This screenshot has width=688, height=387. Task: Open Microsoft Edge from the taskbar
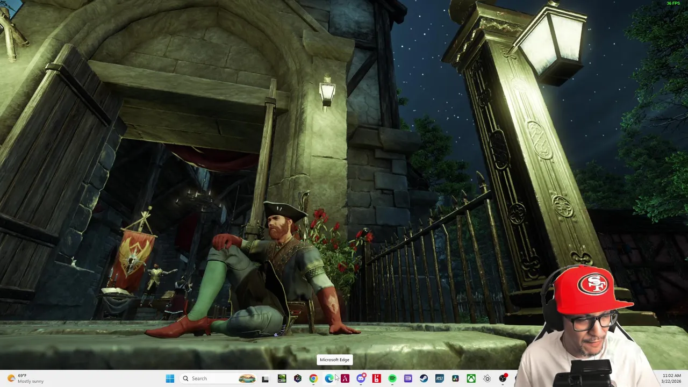pos(329,378)
